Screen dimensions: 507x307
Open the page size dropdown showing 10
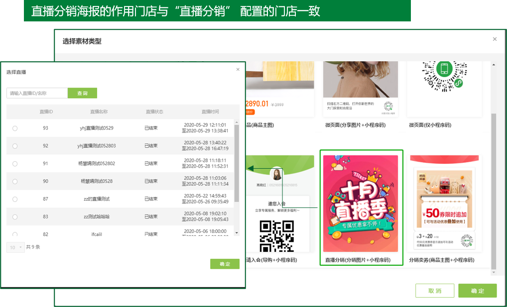pos(15,247)
